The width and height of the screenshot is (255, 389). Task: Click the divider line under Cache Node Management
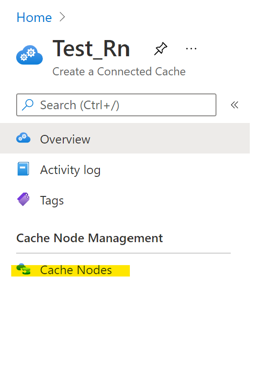tap(124, 253)
